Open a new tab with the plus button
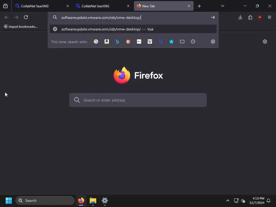Screen dimensions: 276x207 199,6
